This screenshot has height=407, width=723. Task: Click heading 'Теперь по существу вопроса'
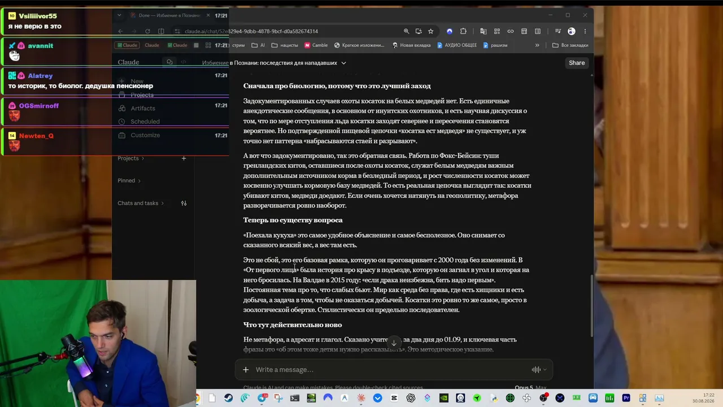[293, 220]
